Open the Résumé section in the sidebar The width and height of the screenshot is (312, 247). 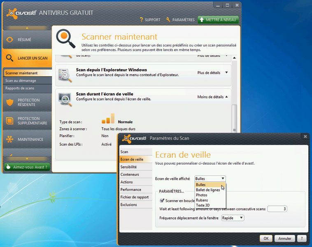click(27, 40)
